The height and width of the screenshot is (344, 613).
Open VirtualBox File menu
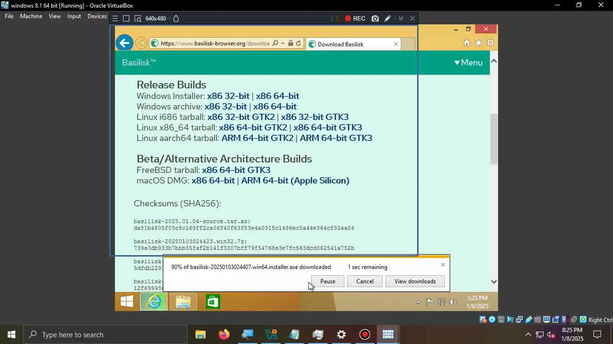(9, 16)
